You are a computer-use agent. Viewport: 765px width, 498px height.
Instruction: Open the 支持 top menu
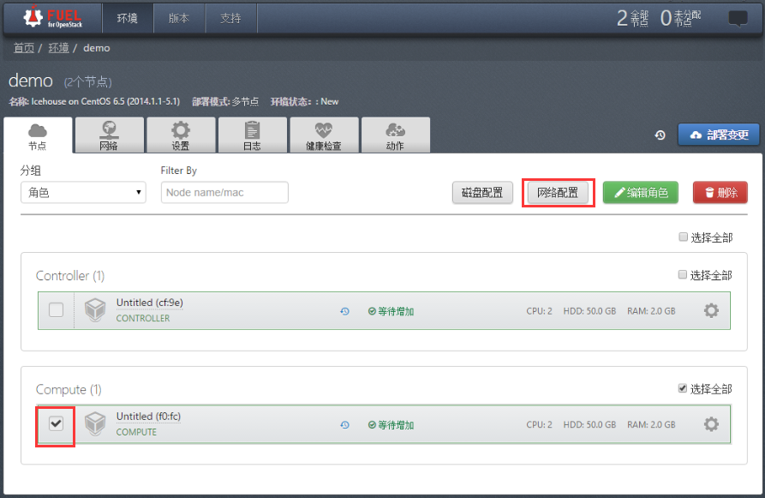[x=230, y=18]
